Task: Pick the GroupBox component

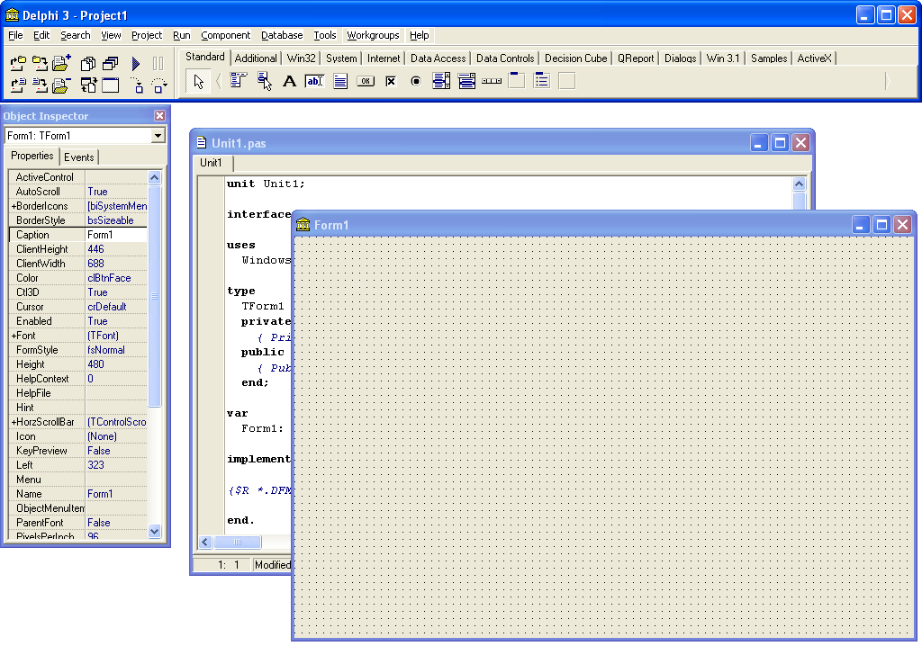Action: tap(516, 81)
